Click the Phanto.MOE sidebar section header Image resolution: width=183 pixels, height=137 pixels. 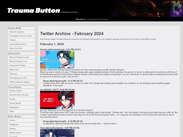[21, 28]
